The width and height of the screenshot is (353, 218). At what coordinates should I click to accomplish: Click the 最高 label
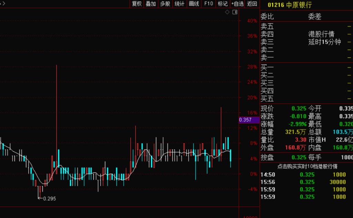(315, 116)
